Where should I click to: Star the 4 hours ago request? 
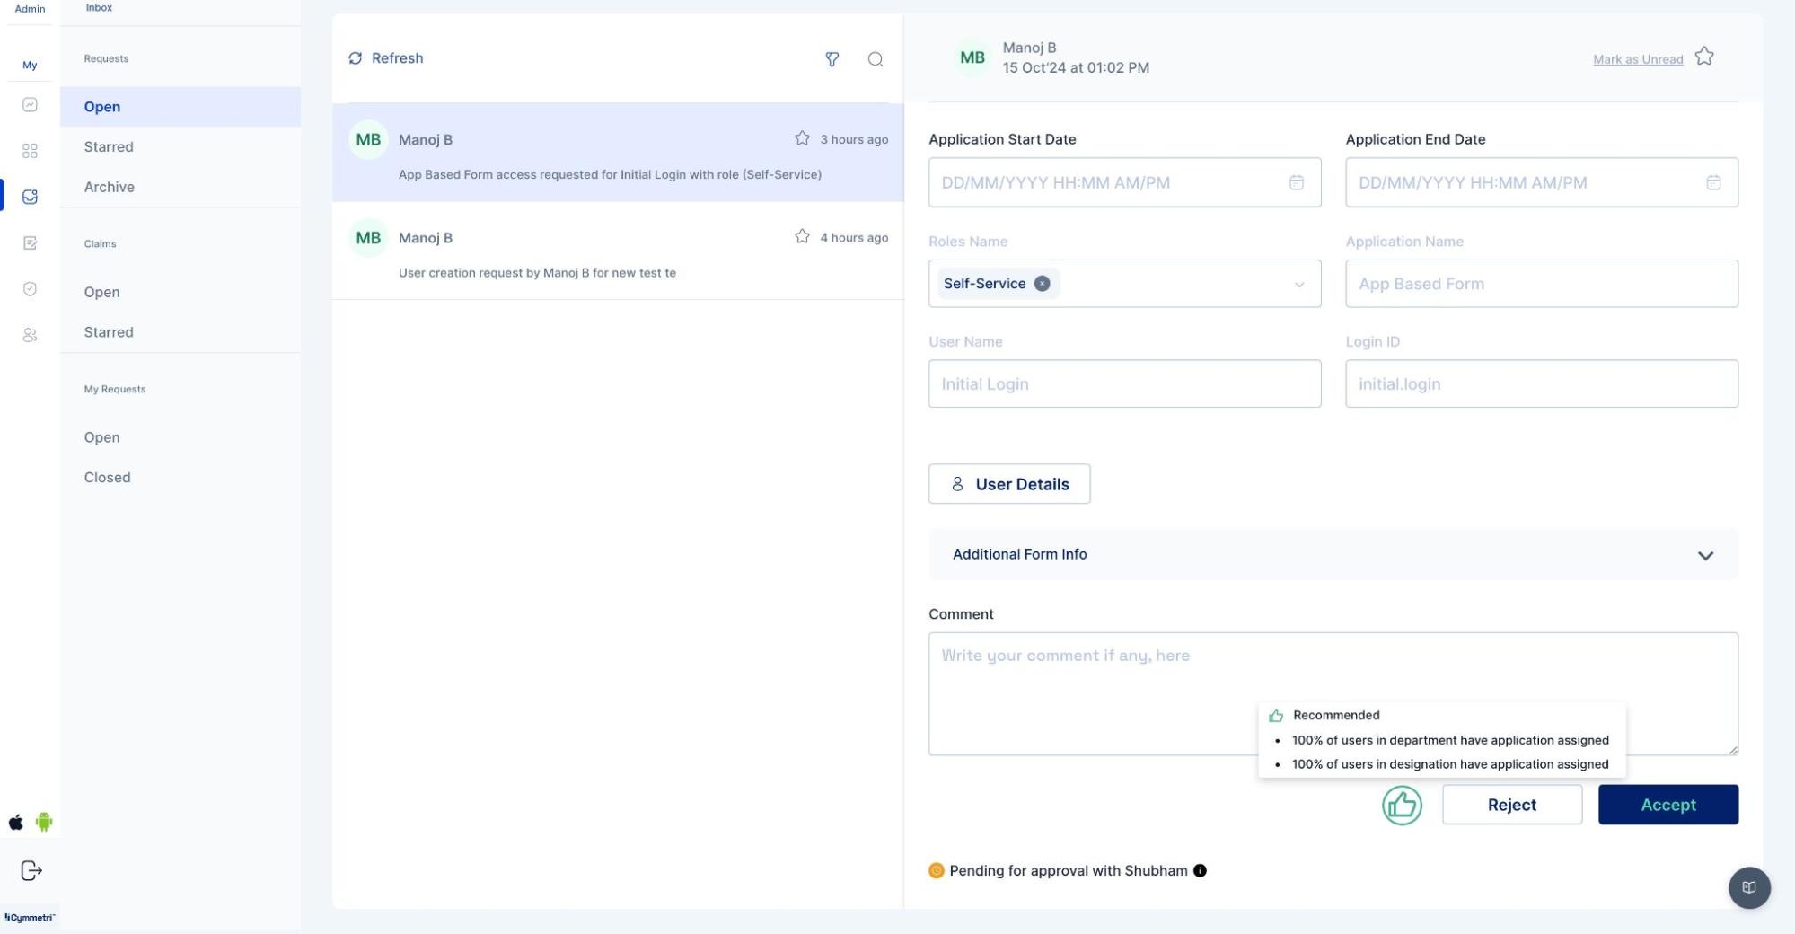pyautogui.click(x=802, y=236)
